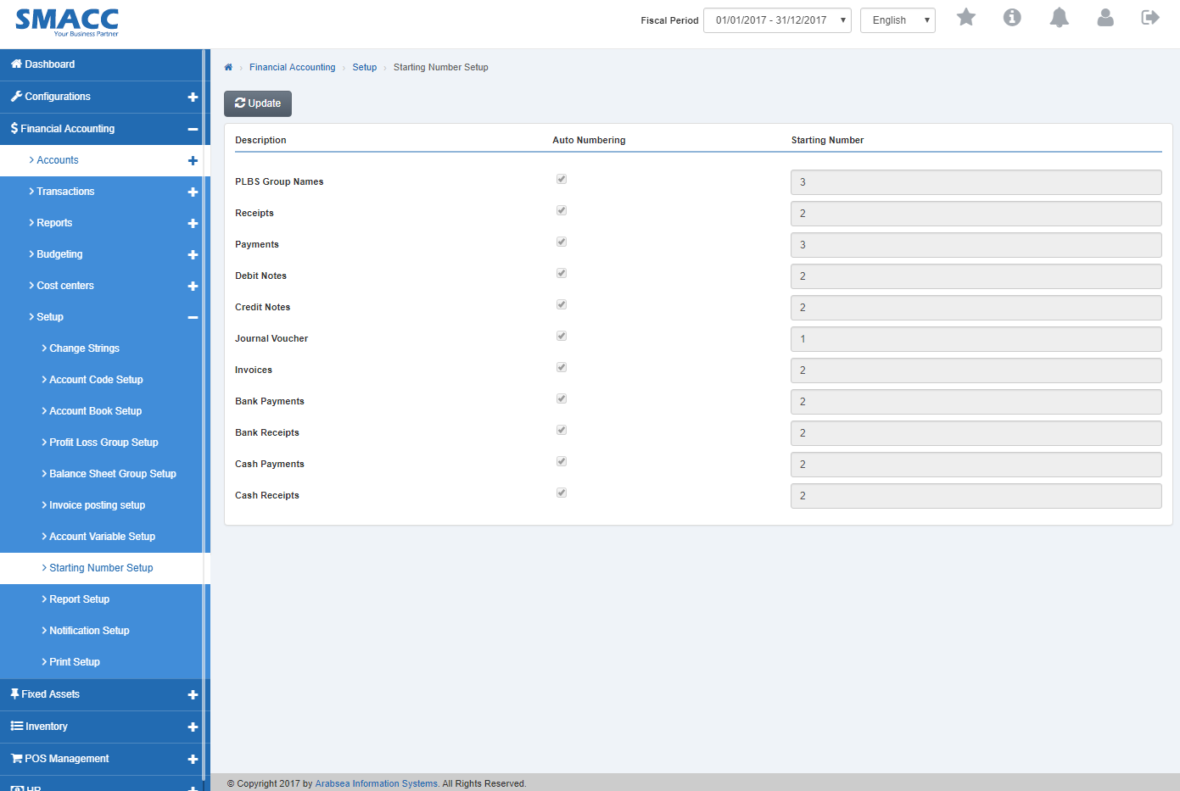The image size is (1180, 791).
Task: Disable Auto Numbering for Journal Voucher
Action: [561, 335]
